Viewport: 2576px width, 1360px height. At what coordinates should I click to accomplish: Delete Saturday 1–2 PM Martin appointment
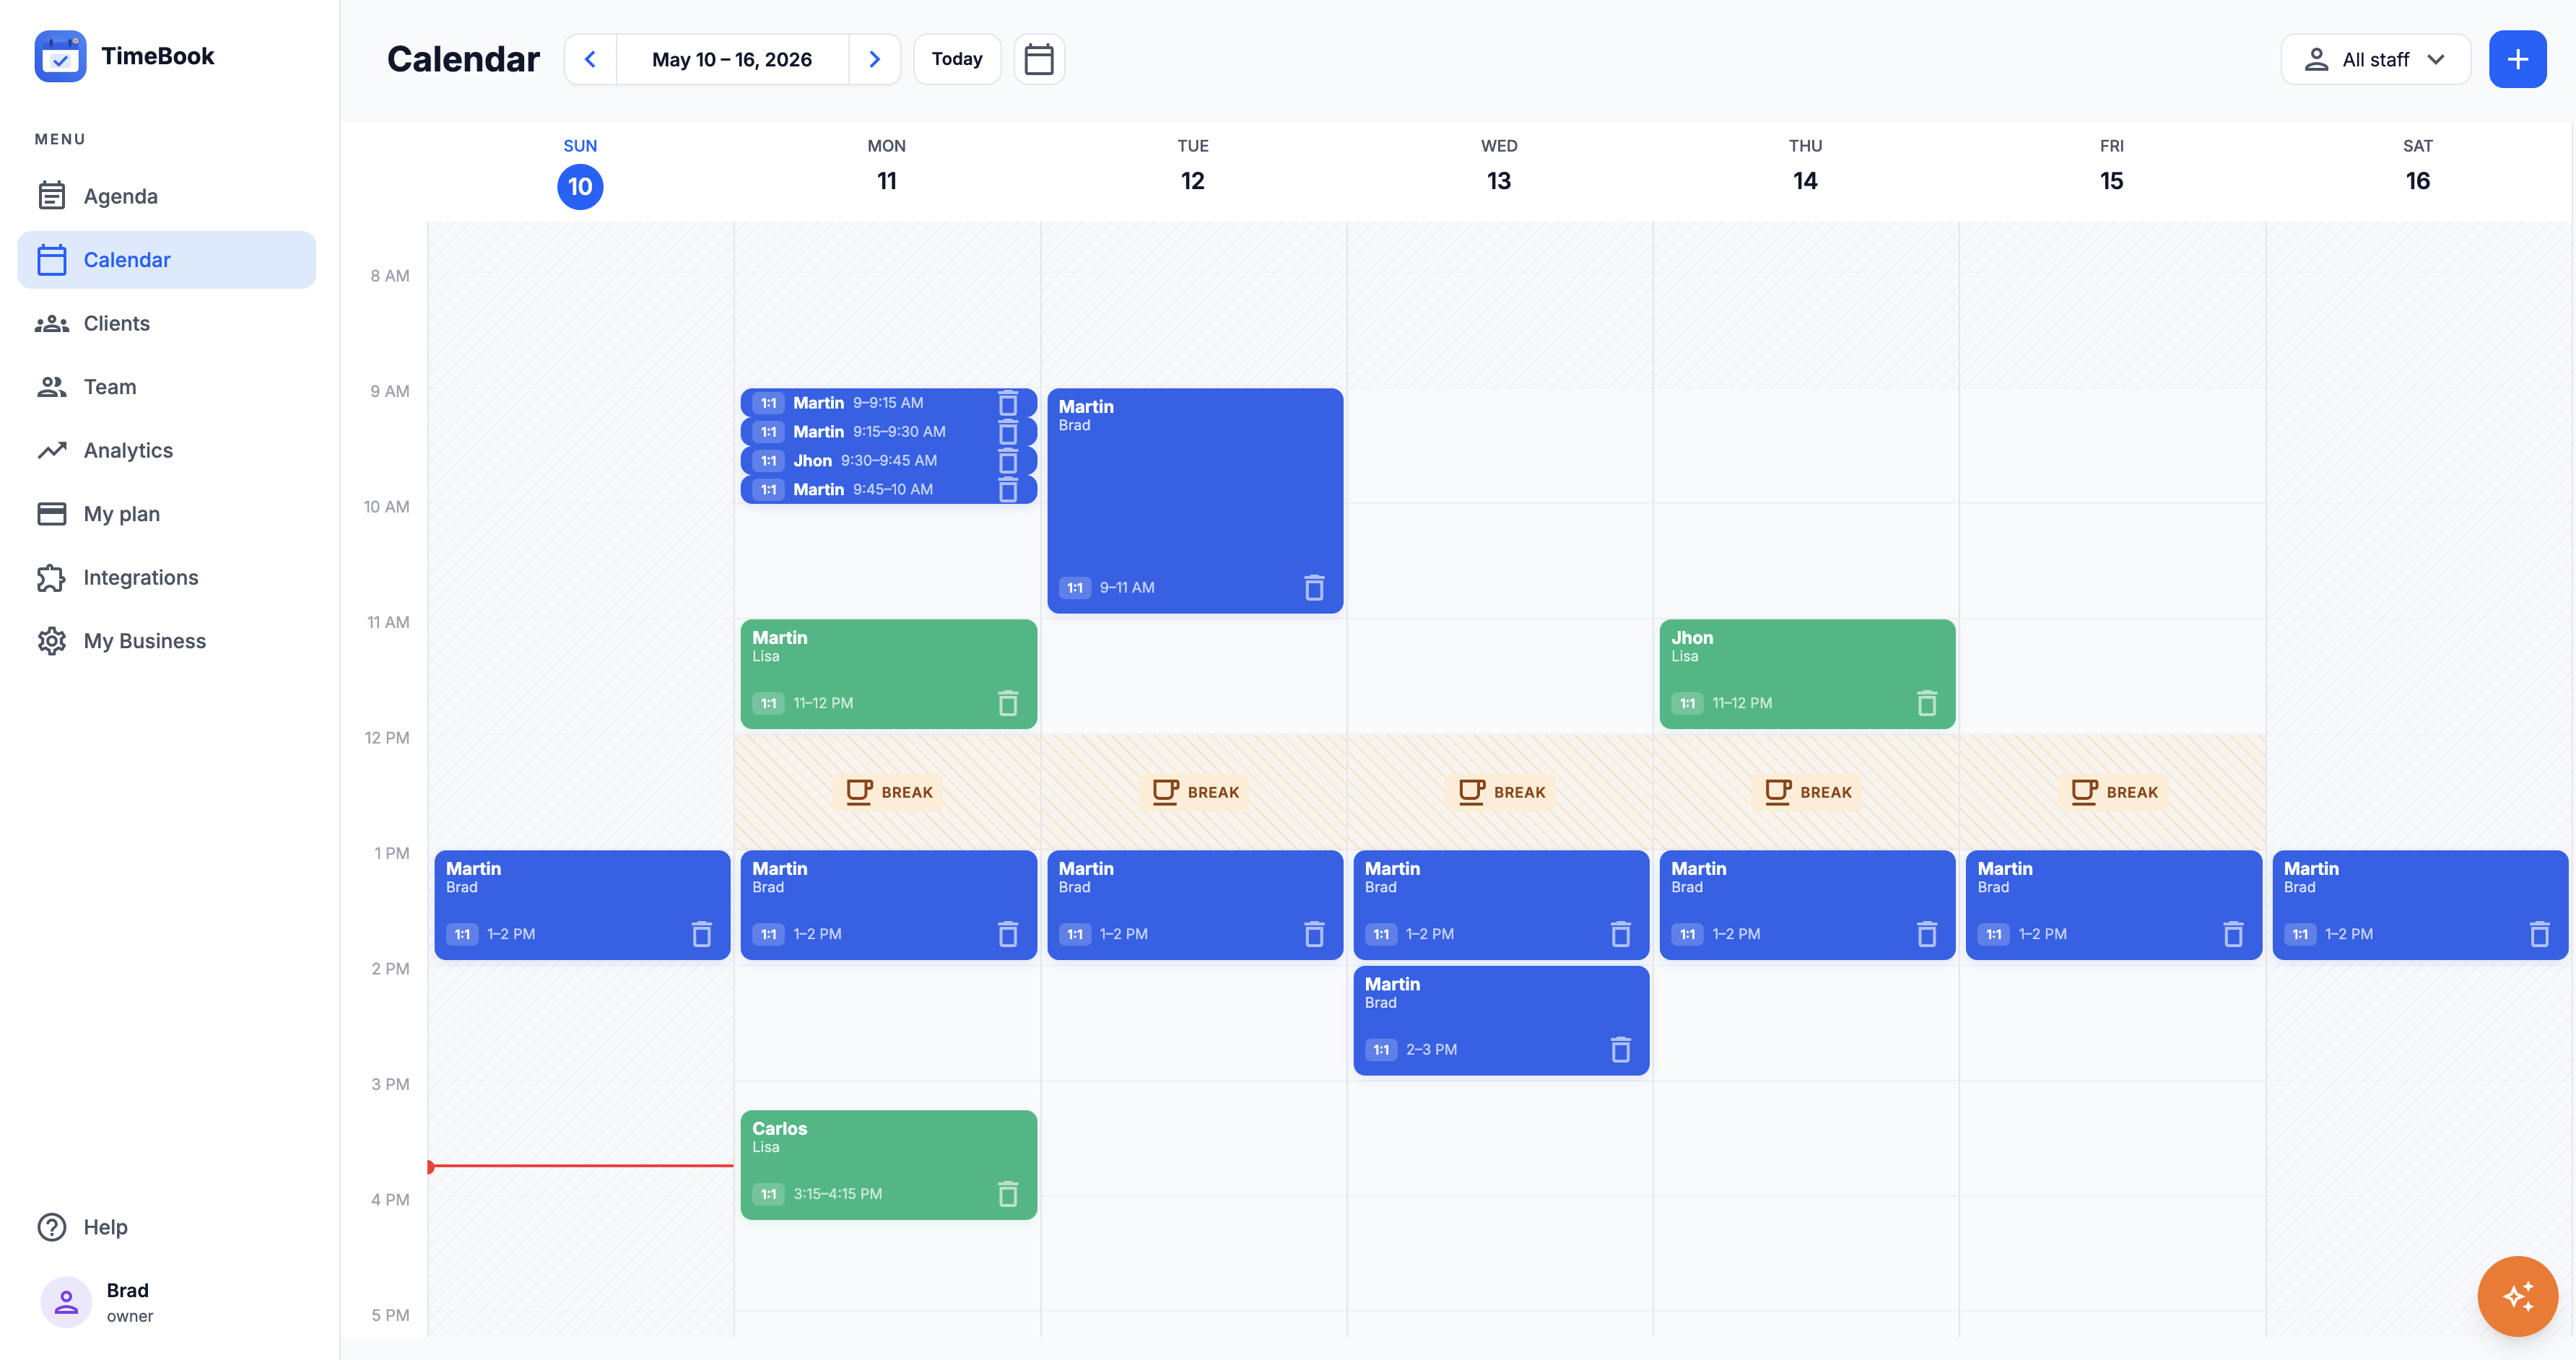click(2539, 934)
